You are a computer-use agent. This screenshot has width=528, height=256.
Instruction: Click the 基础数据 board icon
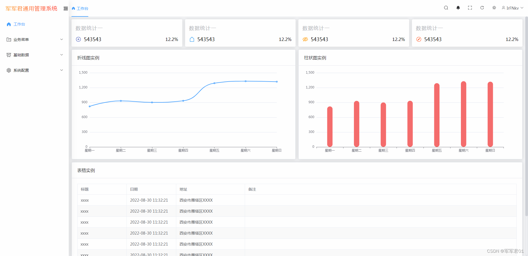click(9, 55)
